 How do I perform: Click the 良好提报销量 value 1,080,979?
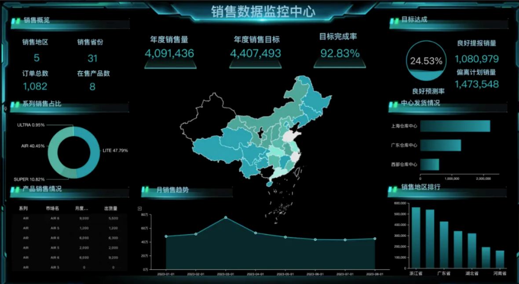(x=477, y=59)
